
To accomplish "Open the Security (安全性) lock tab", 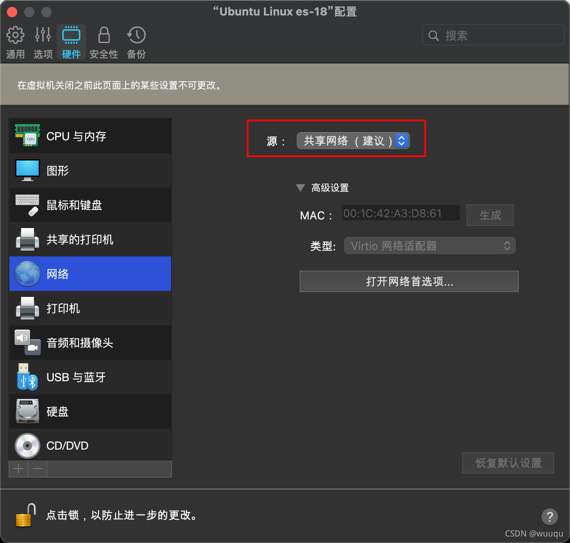I will point(104,42).
